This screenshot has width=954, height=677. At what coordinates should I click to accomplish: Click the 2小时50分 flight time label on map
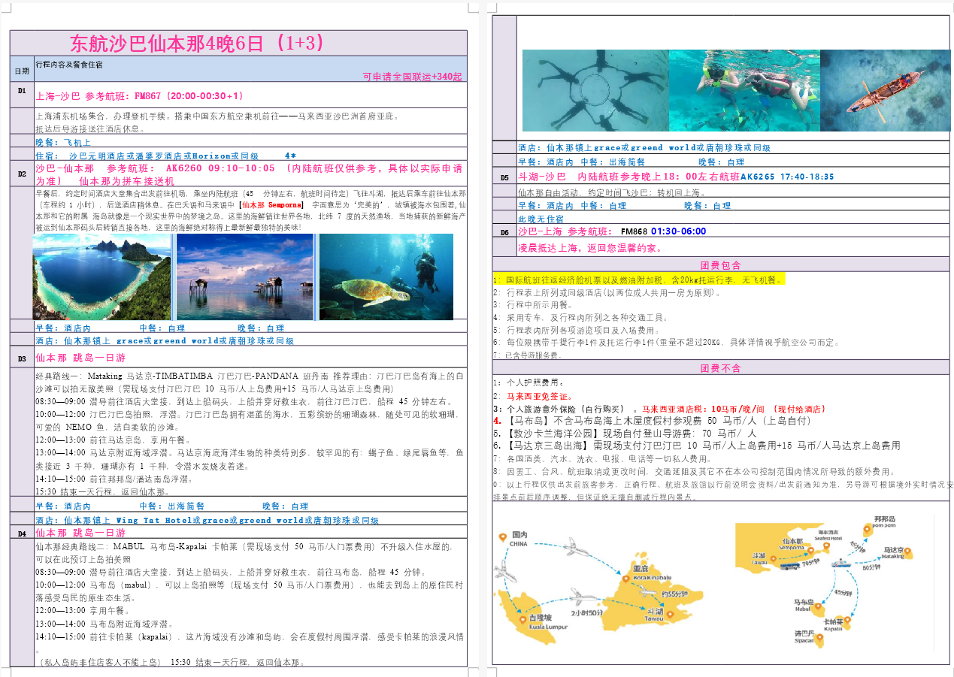[589, 613]
